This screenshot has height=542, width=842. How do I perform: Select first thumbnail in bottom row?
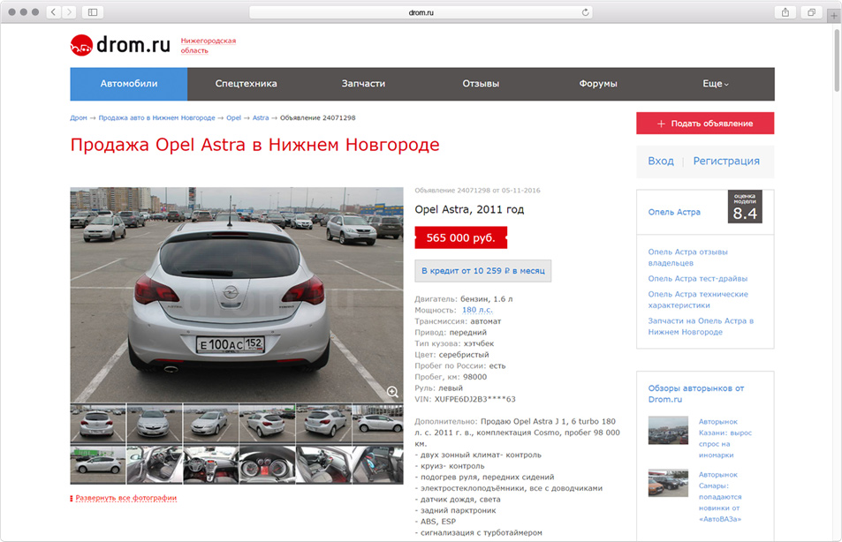coord(97,464)
